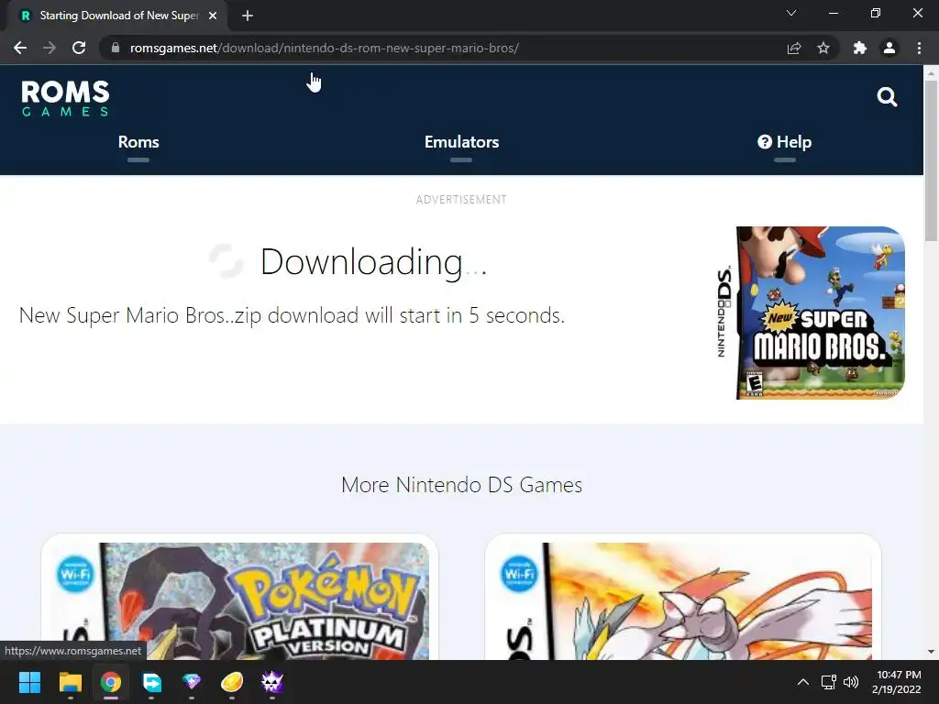Click the Downloading heading text
The width and height of the screenshot is (939, 704).
pos(372,262)
